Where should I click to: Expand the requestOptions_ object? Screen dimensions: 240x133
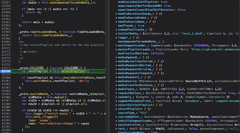pos(116,93)
